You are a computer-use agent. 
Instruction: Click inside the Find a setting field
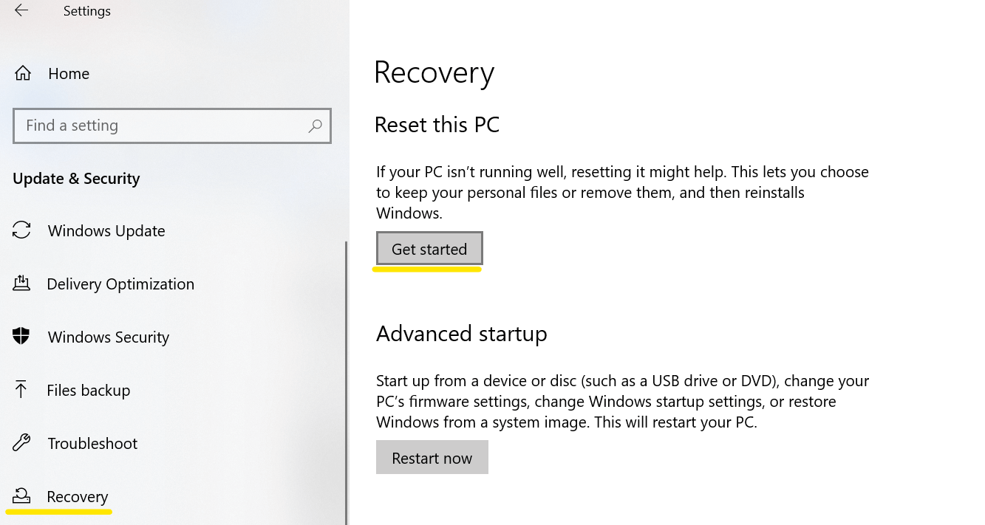(148, 126)
